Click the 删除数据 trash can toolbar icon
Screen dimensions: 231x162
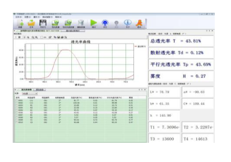tap(81, 23)
